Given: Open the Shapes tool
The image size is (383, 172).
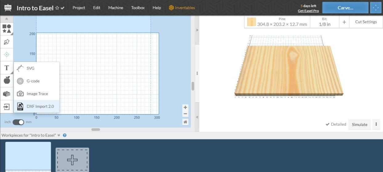Looking at the screenshot, I should (x=6, y=29).
